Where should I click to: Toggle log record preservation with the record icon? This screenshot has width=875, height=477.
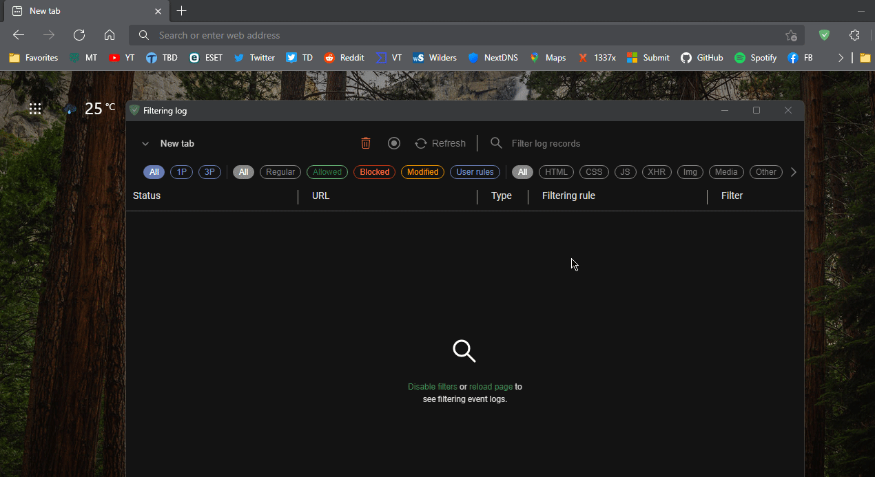(393, 143)
